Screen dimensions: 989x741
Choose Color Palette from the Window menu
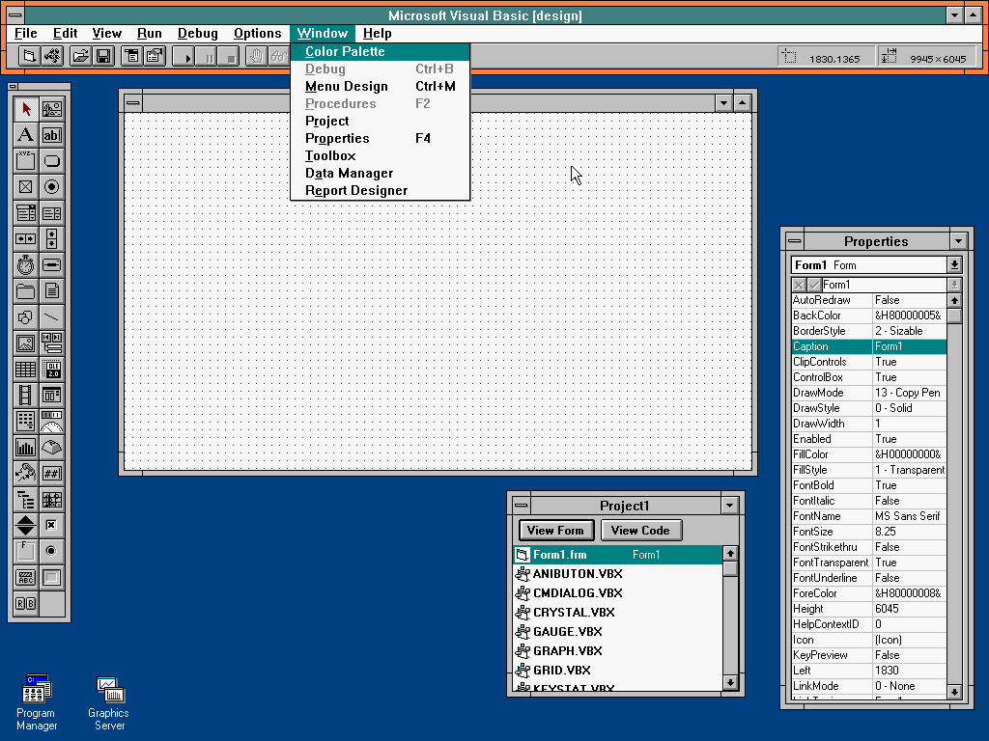pos(380,52)
